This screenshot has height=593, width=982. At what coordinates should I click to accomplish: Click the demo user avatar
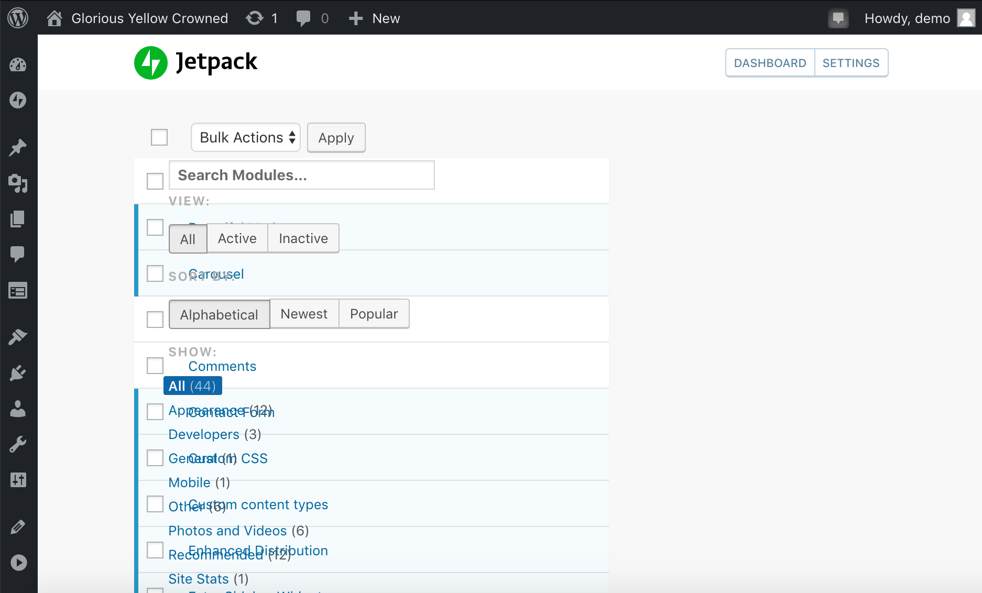click(x=966, y=18)
